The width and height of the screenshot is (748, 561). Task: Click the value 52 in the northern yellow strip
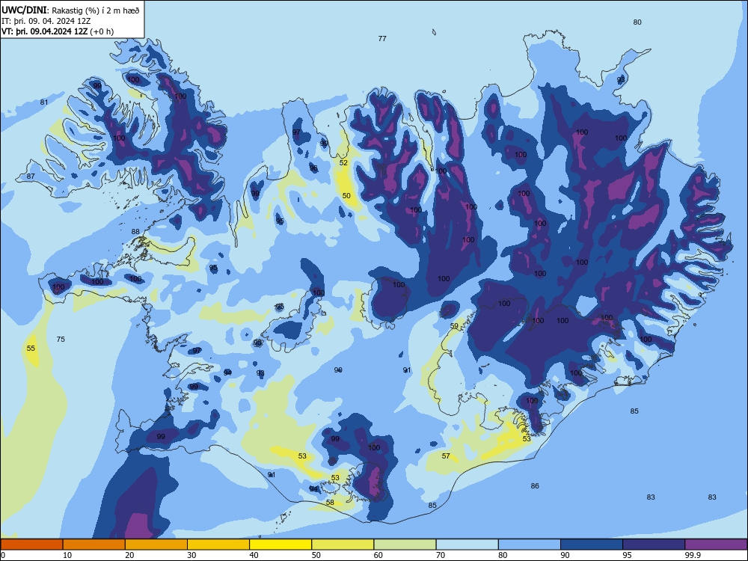(x=343, y=162)
